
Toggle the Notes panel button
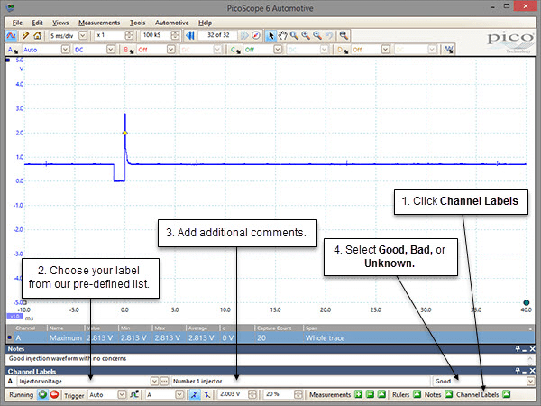coord(448,394)
